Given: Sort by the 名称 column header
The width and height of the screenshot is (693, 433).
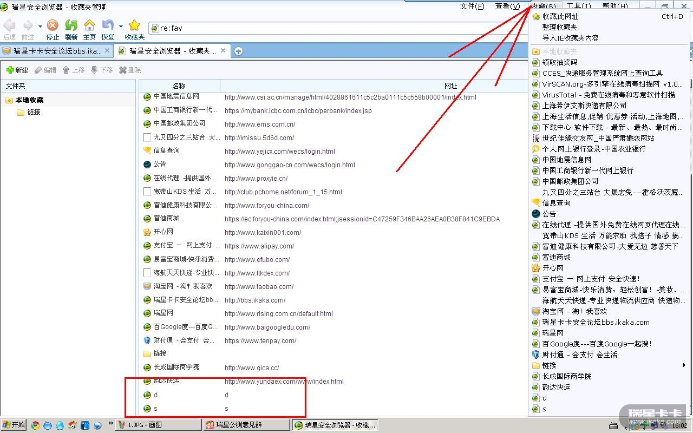Looking at the screenshot, I should point(179,86).
